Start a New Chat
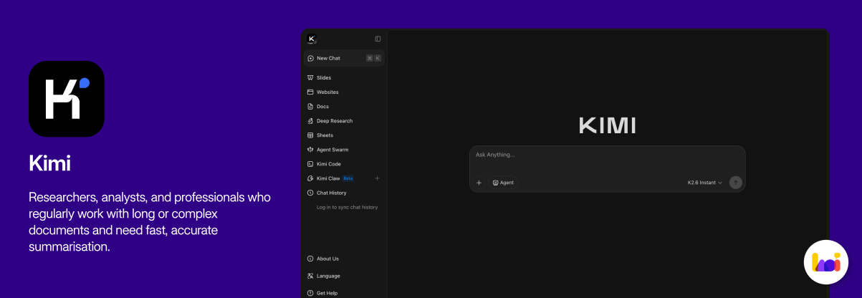 click(344, 58)
